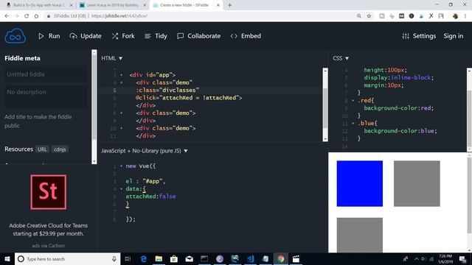The image size is (472, 265).
Task: Tidy the code
Action: [156, 36]
